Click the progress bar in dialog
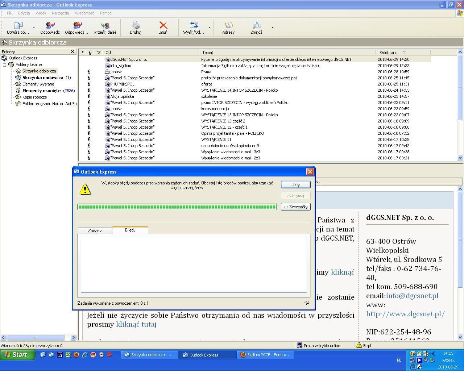The width and height of the screenshot is (464, 371). click(x=177, y=207)
